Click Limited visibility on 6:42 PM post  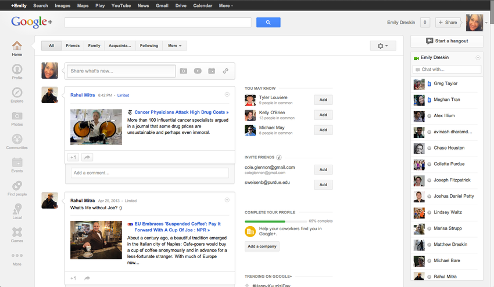(x=123, y=95)
